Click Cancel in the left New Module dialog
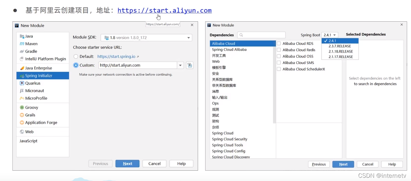This screenshot has width=411, height=181. [154, 164]
